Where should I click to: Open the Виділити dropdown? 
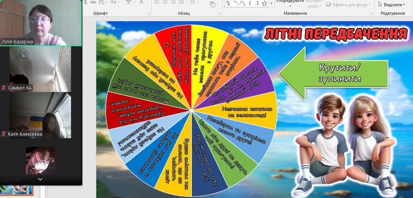tap(392, 4)
